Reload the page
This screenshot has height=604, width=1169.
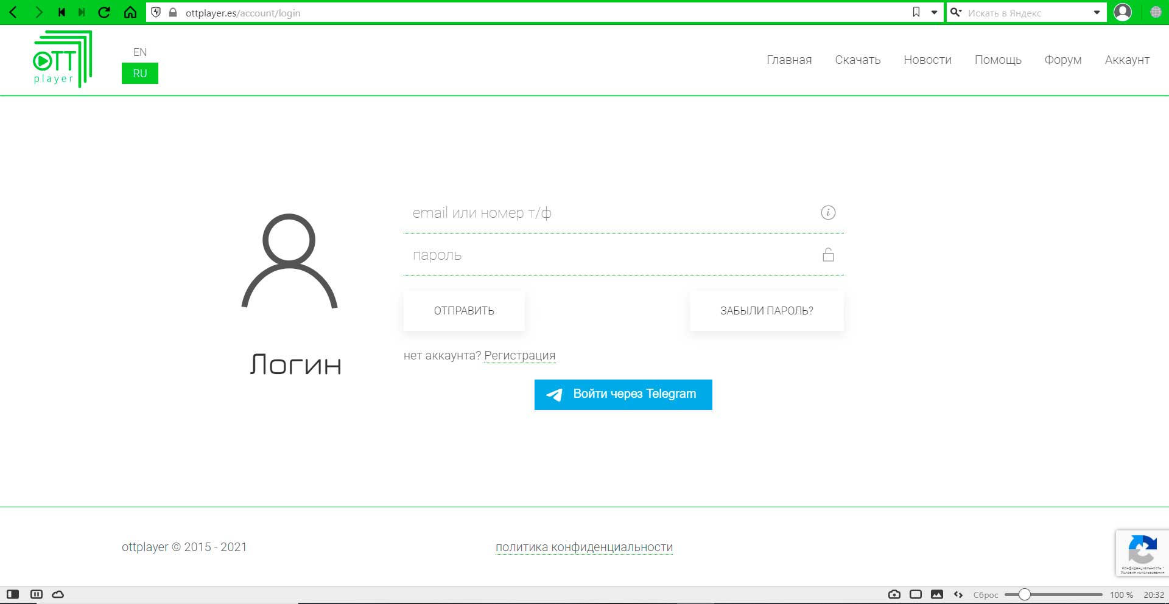pyautogui.click(x=104, y=12)
